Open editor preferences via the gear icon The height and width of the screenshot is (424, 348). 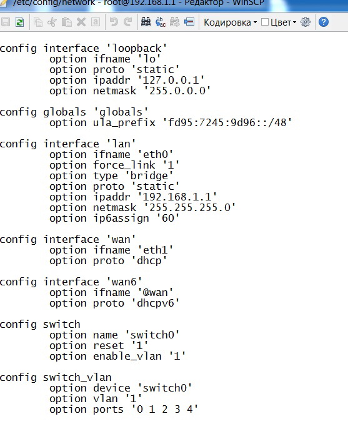click(x=306, y=22)
